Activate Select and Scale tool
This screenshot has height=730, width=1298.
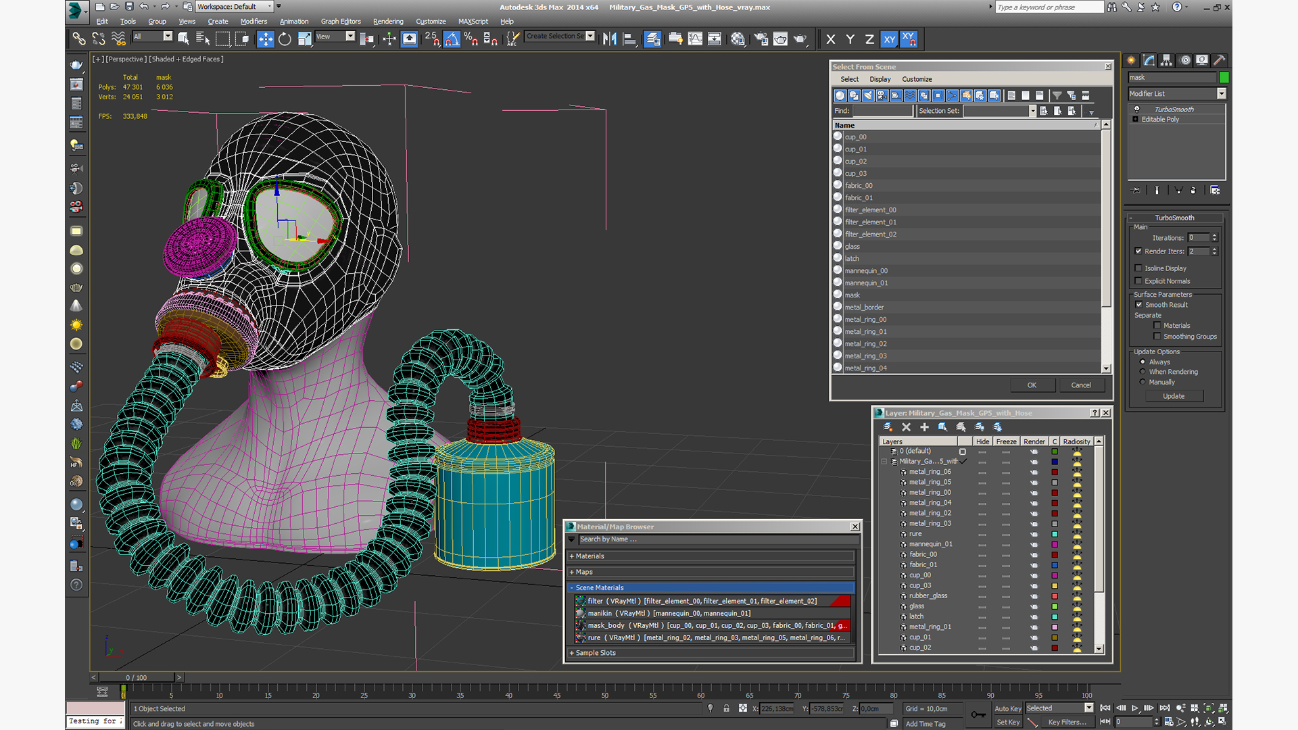point(304,39)
